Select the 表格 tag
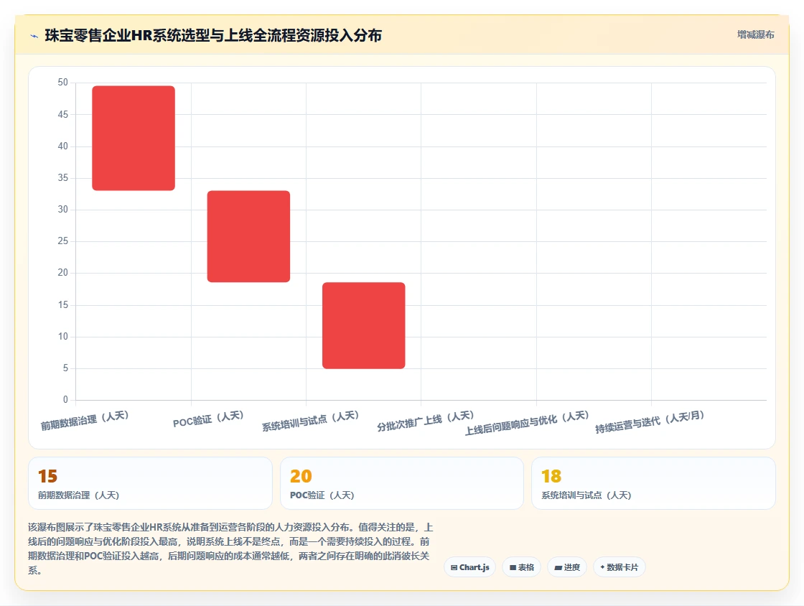804x606 pixels. click(521, 567)
